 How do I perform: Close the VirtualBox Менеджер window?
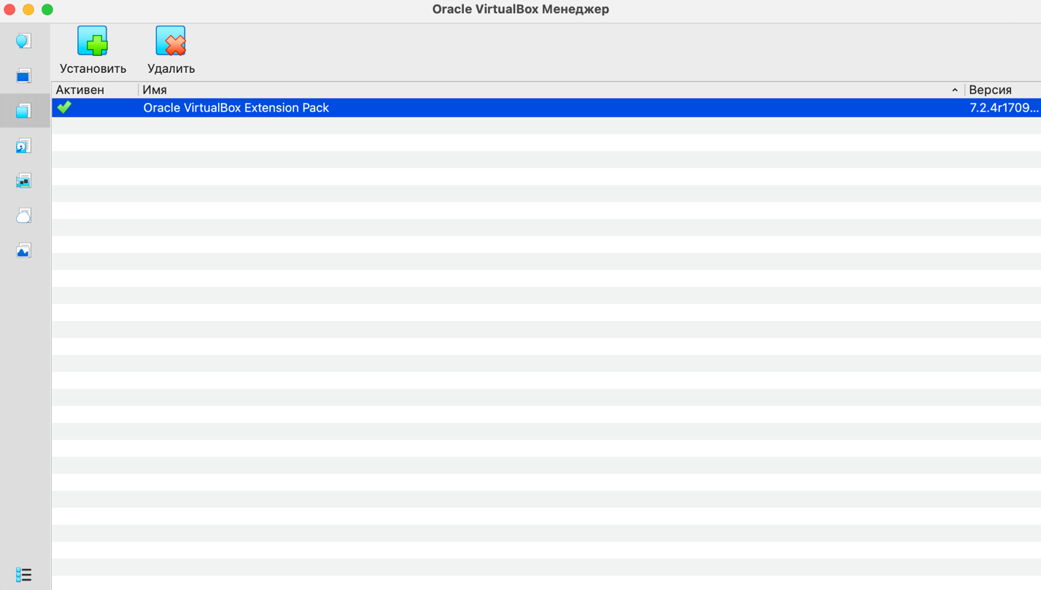pyautogui.click(x=9, y=9)
